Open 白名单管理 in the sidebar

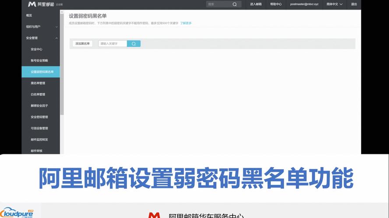click(38, 95)
